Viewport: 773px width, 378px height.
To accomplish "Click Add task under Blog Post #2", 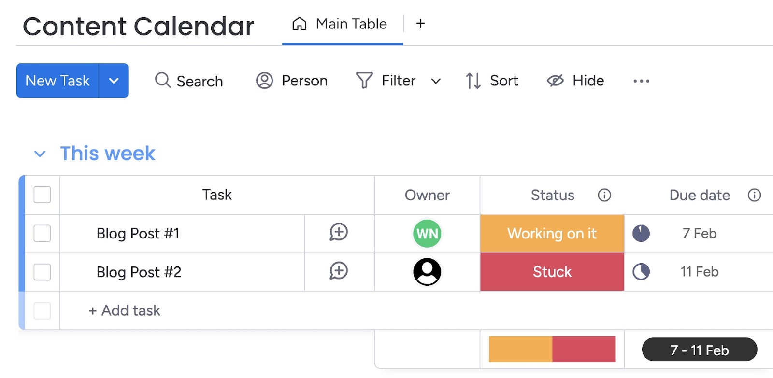I will pyautogui.click(x=124, y=310).
